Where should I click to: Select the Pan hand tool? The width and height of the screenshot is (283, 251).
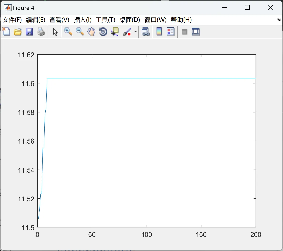[x=91, y=32]
